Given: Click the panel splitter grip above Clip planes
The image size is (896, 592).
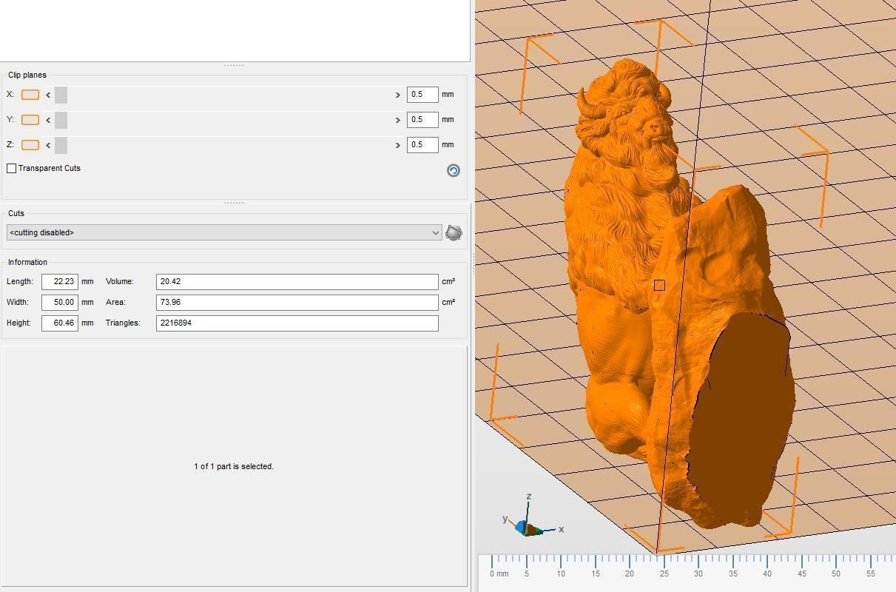Looking at the screenshot, I should [235, 65].
